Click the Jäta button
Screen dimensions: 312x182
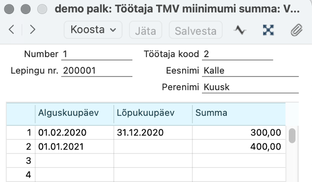(x=146, y=30)
